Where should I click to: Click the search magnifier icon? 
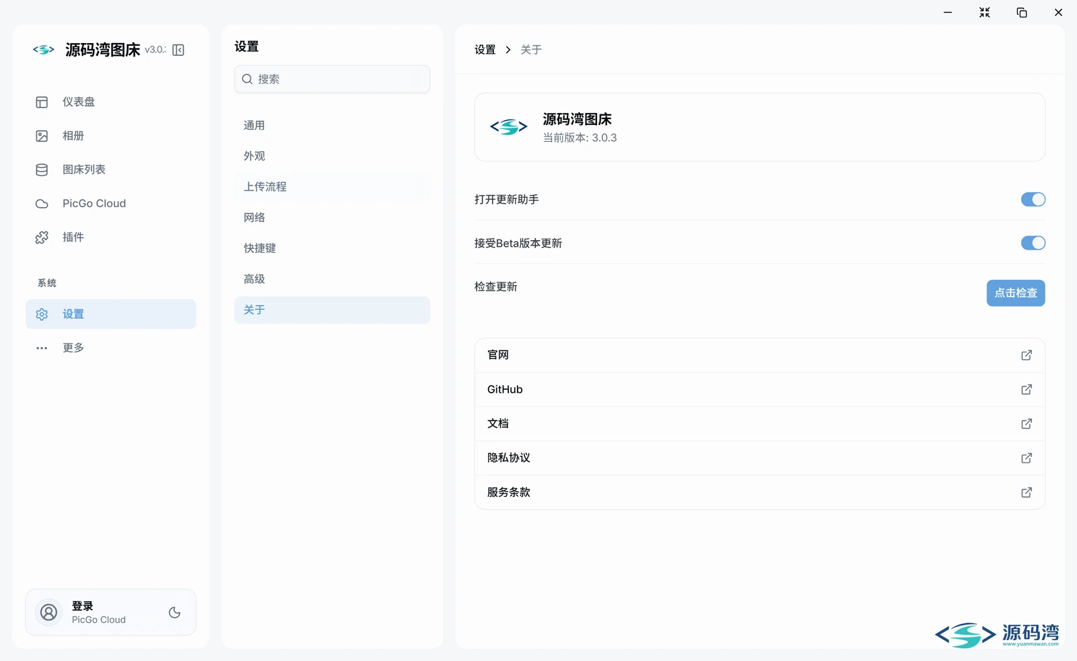[x=247, y=79]
